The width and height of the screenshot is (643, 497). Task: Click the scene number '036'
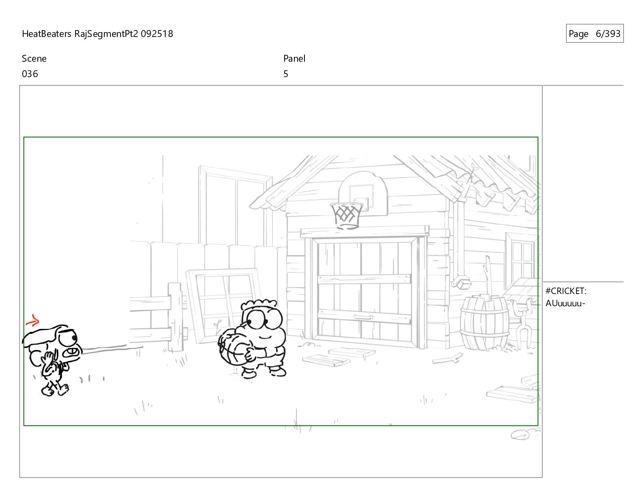[x=30, y=74]
